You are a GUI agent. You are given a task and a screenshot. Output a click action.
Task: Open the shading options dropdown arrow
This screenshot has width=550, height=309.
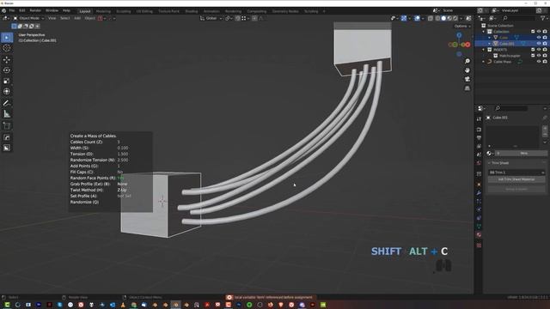pyautogui.click(x=461, y=18)
